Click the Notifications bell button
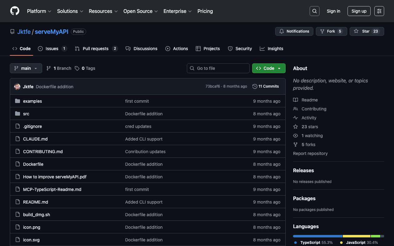 pos(294,31)
